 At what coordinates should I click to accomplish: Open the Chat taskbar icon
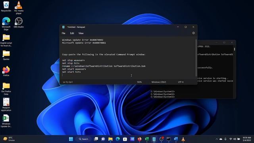coord(103,139)
